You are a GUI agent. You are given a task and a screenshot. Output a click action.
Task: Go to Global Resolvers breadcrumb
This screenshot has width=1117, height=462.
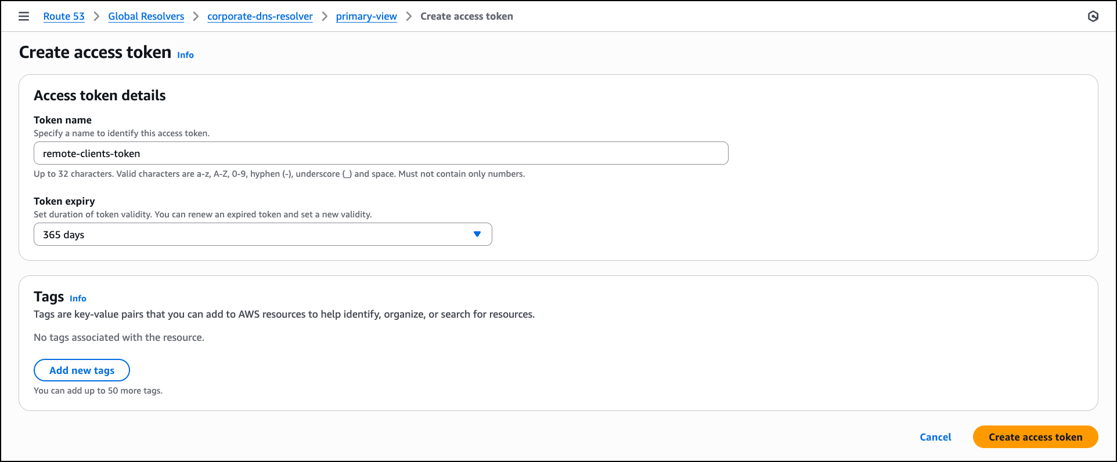146,16
